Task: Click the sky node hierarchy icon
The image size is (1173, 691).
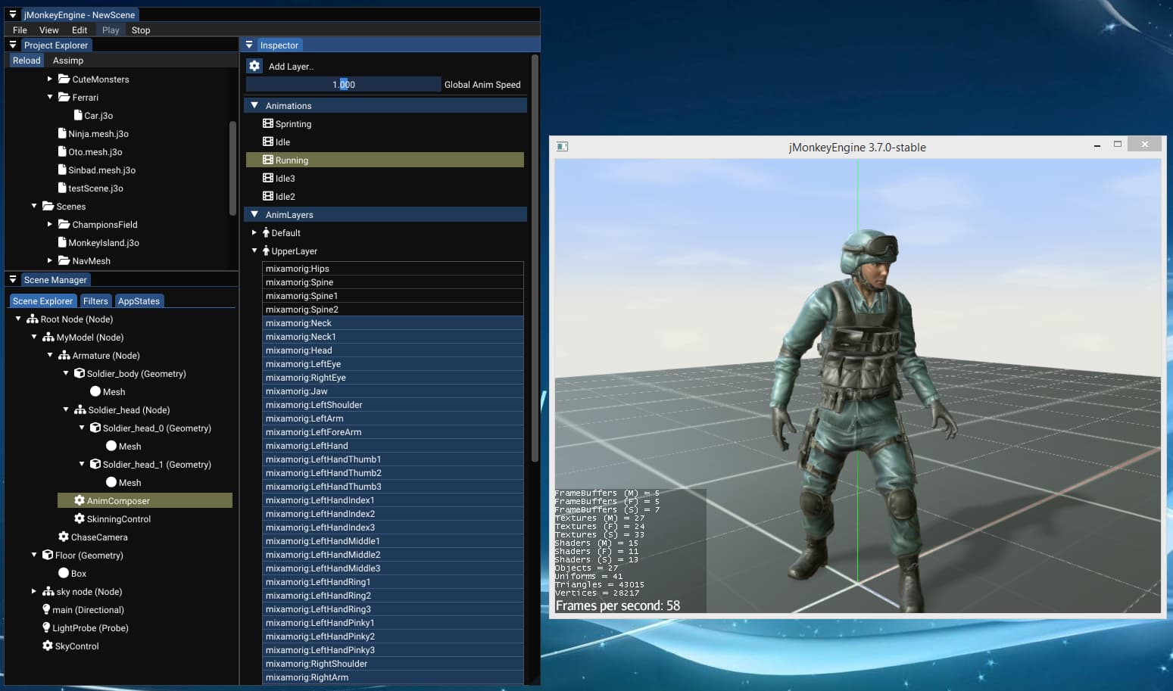Action: [x=48, y=591]
